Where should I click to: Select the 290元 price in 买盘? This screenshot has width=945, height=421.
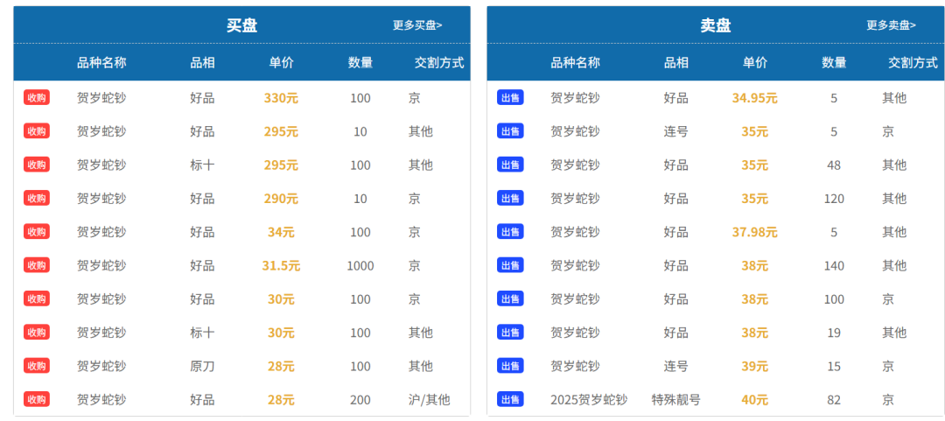click(x=281, y=198)
